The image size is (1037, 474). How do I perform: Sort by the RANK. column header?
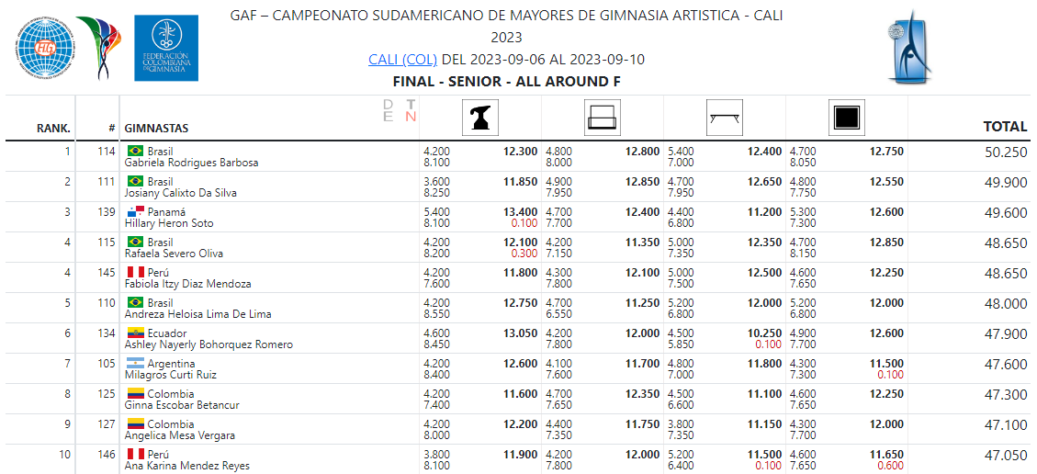point(53,128)
